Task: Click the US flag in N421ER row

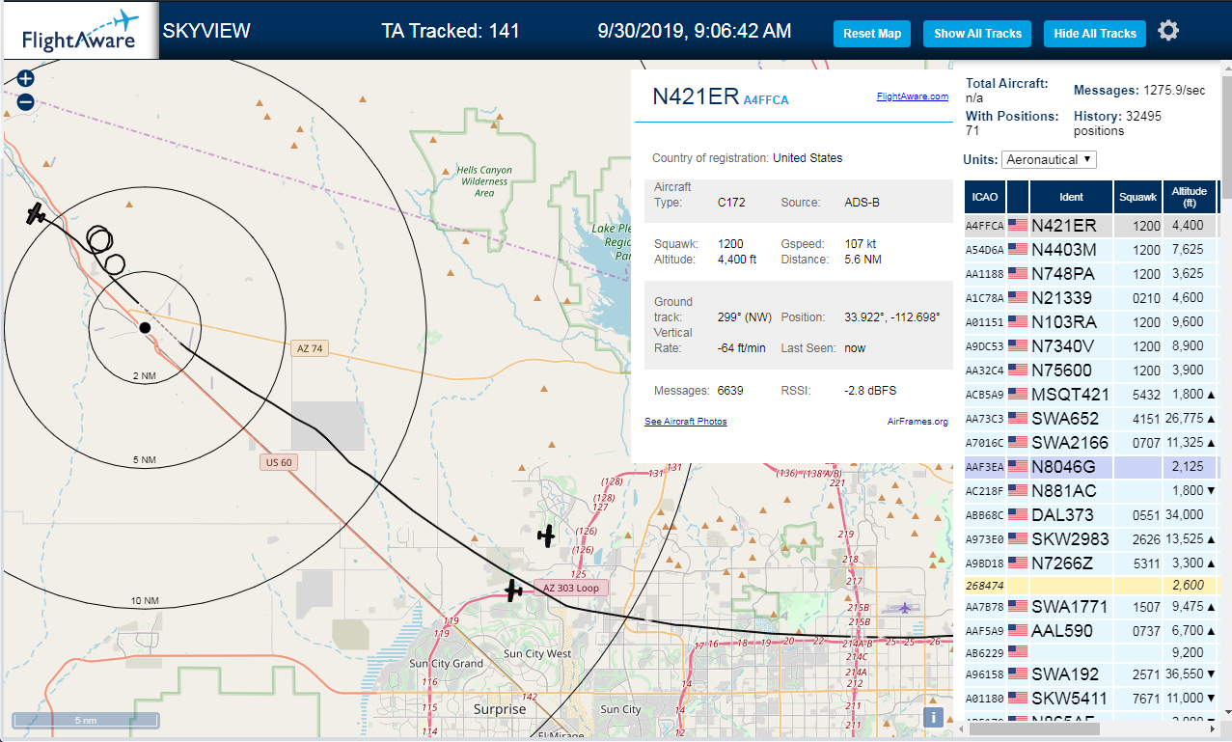Action: (1018, 226)
